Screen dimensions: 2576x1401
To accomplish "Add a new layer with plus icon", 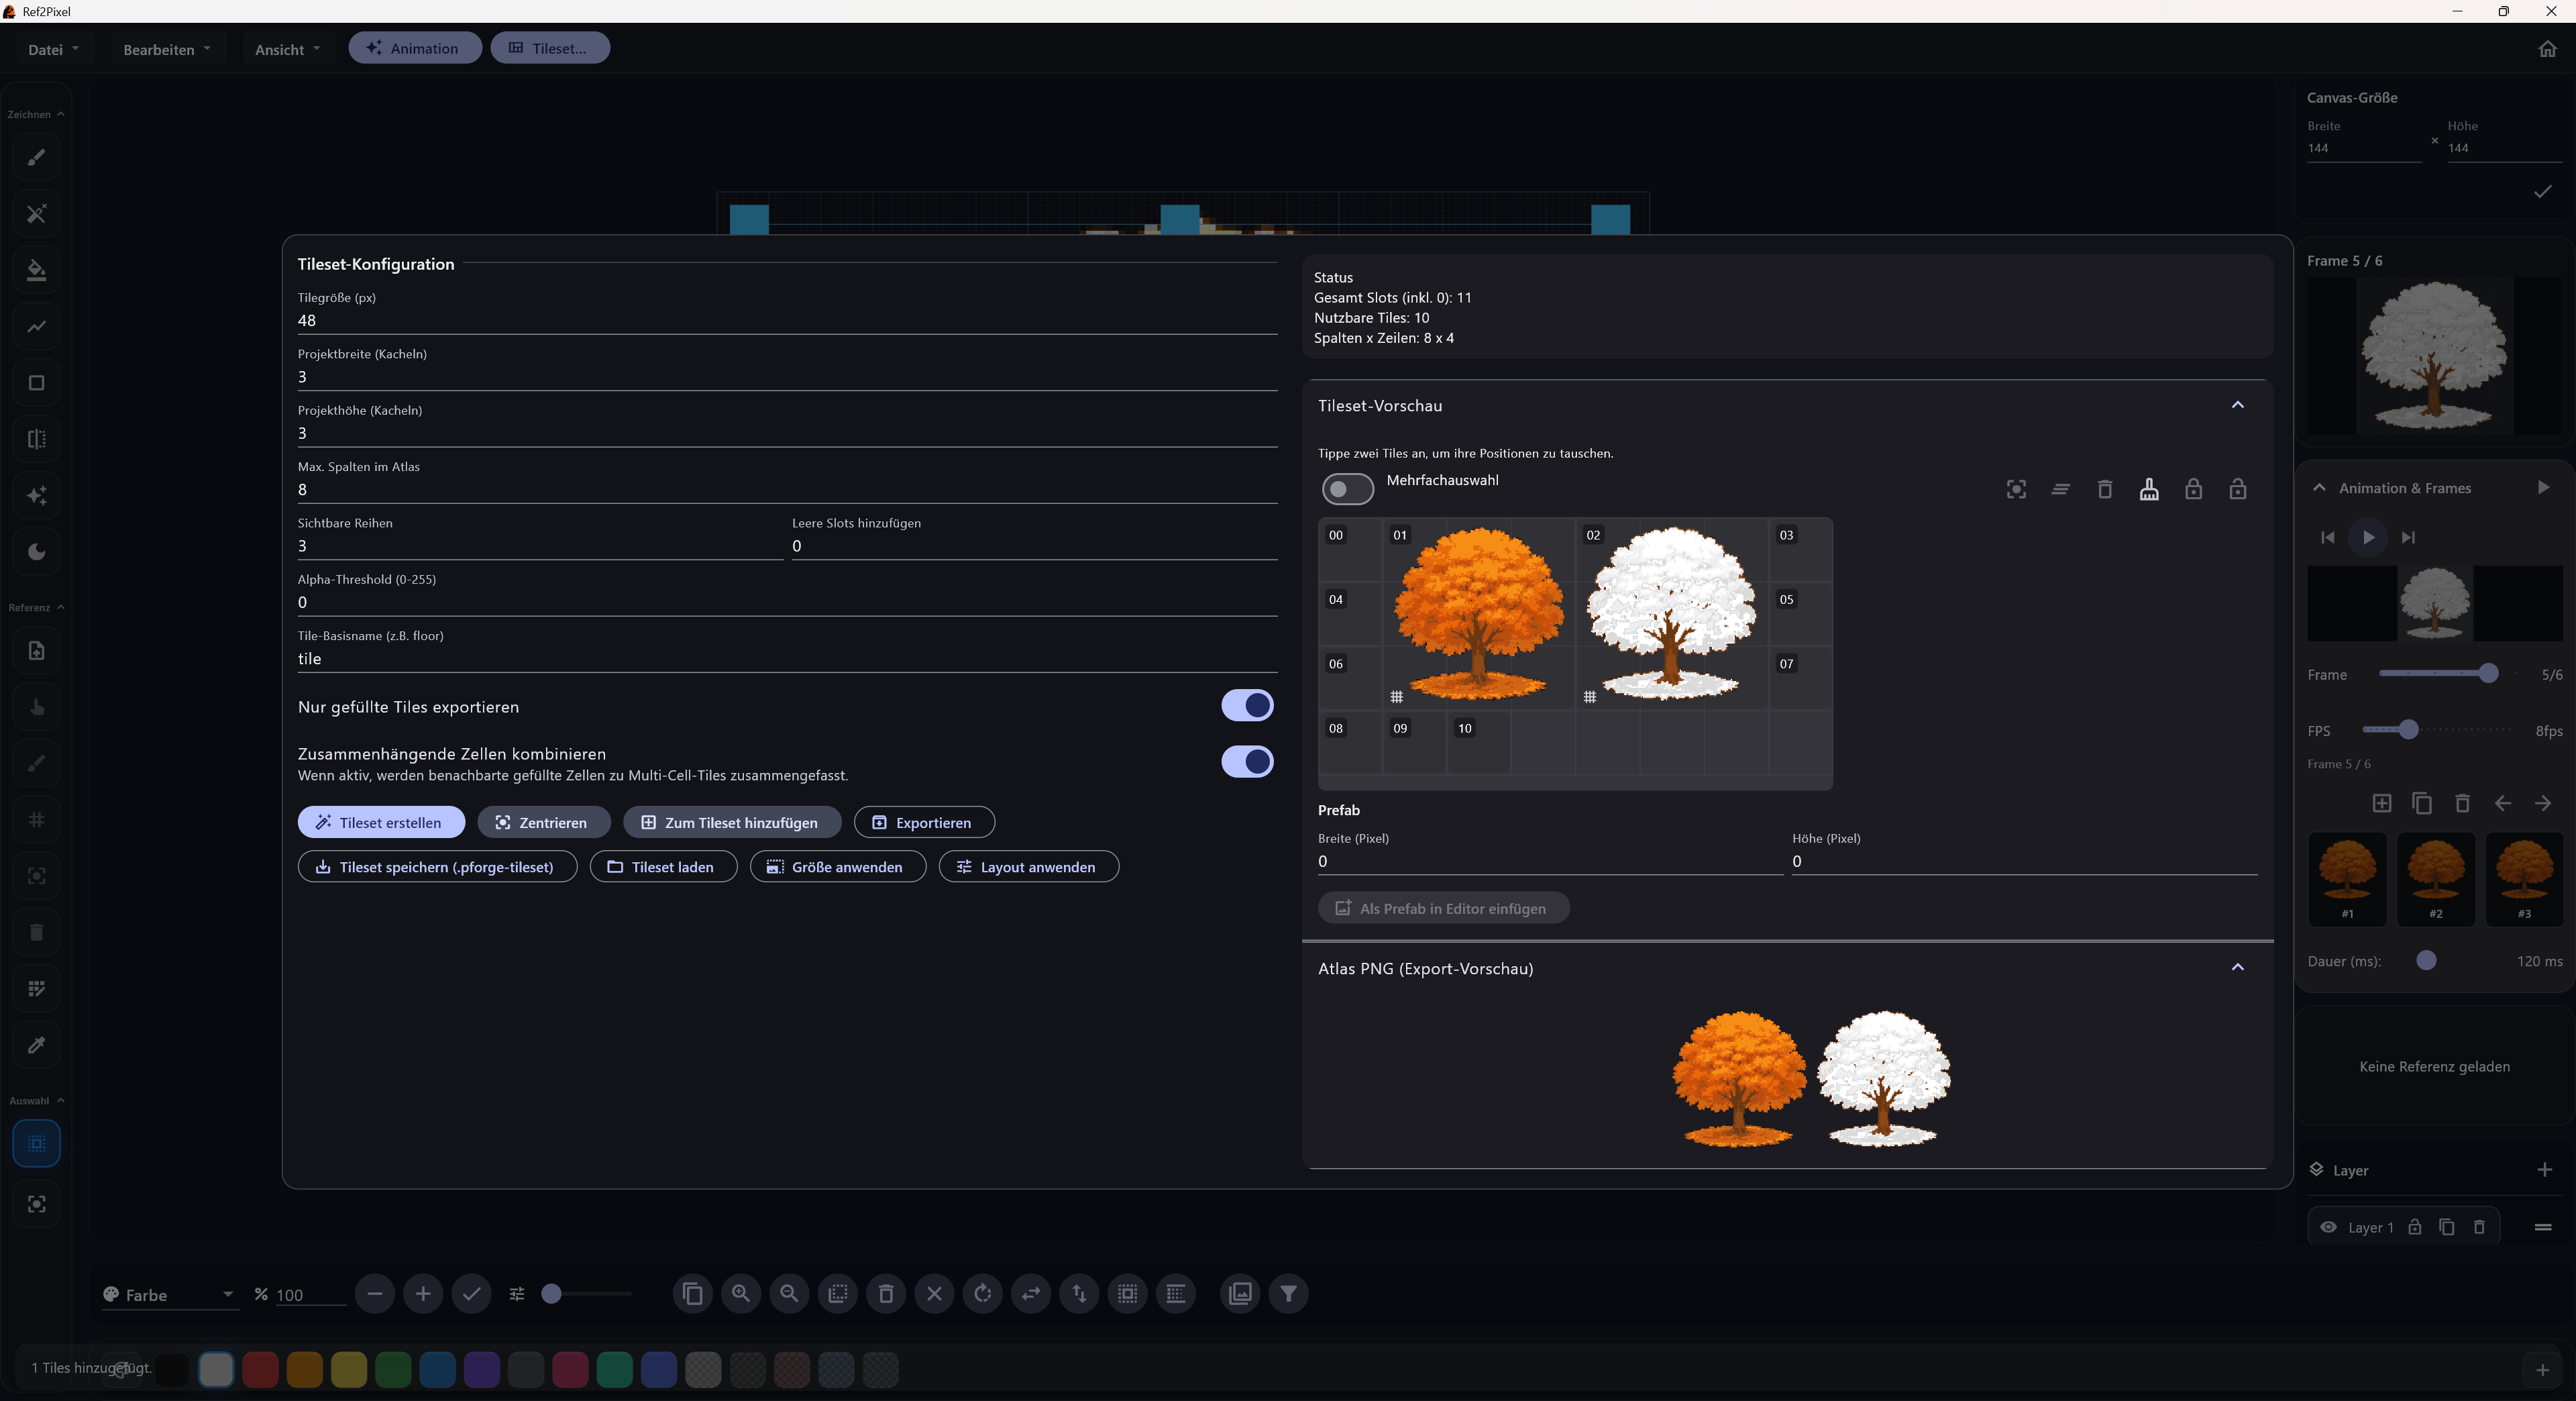I will pyautogui.click(x=2544, y=1170).
